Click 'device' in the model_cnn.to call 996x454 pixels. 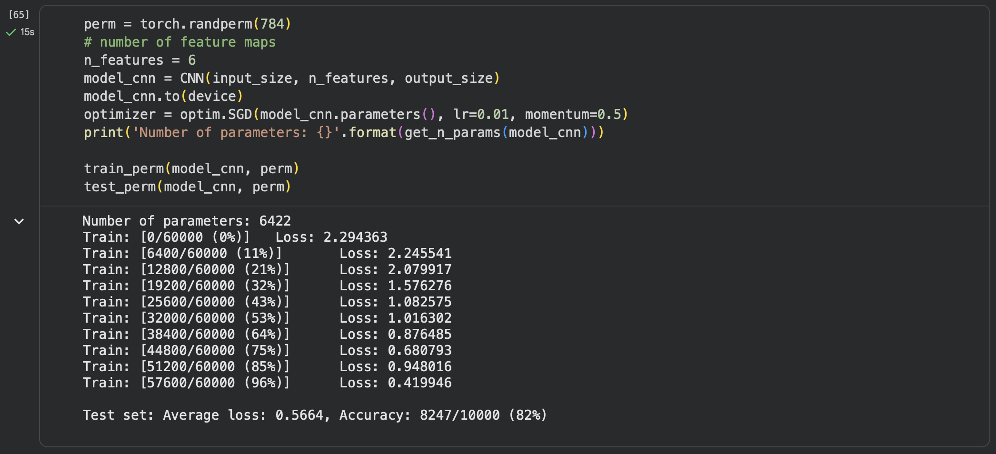point(212,96)
